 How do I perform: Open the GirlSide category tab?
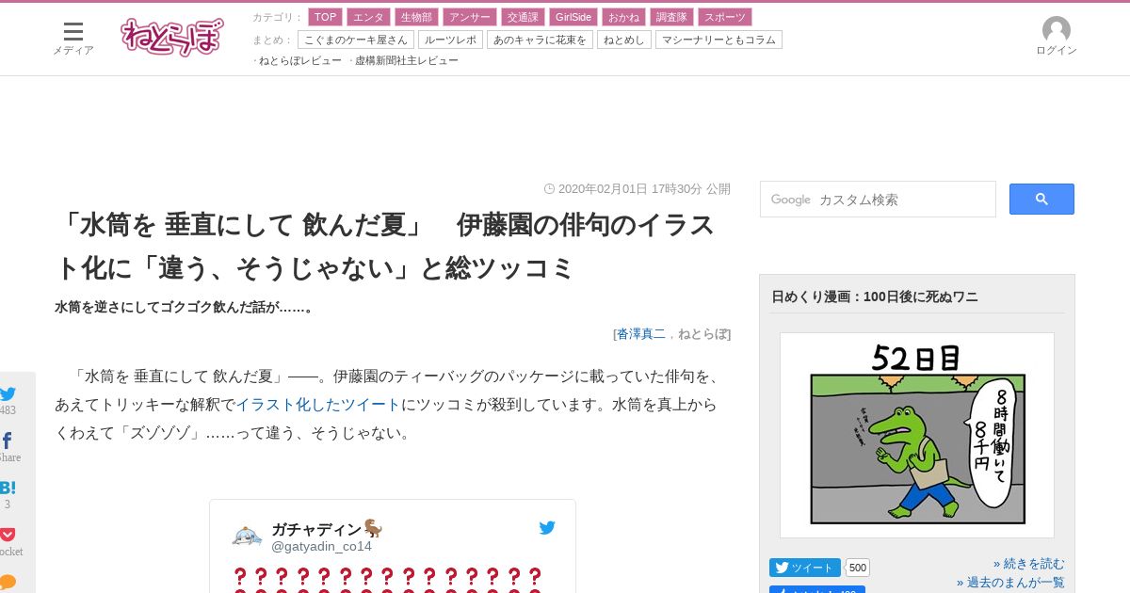click(573, 17)
